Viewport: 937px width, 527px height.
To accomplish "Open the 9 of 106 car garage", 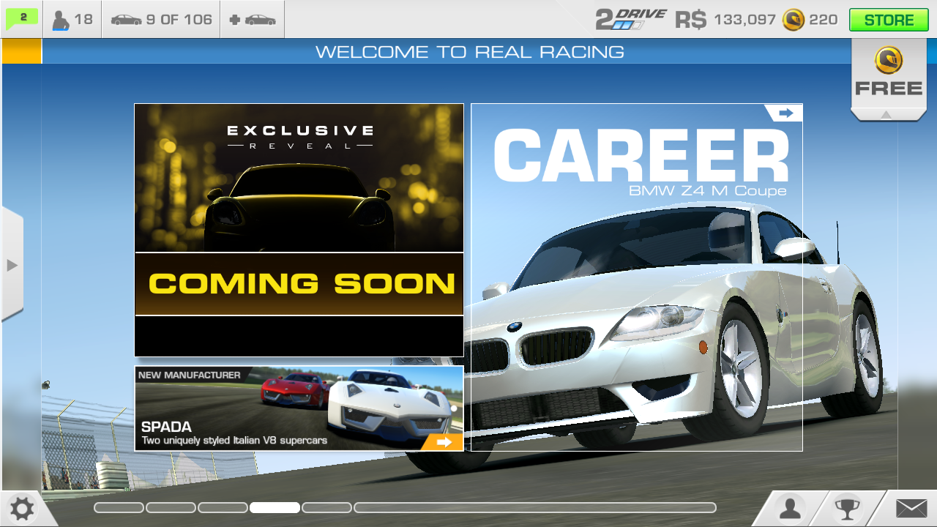I will [161, 19].
